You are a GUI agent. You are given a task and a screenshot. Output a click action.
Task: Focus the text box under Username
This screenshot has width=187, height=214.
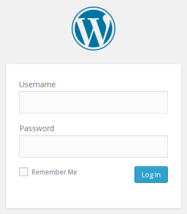coord(93,102)
